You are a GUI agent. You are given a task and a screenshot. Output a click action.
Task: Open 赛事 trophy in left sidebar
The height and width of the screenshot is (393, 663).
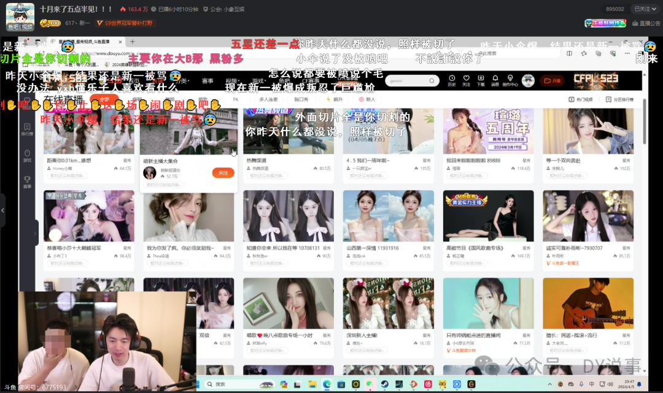coord(27,181)
